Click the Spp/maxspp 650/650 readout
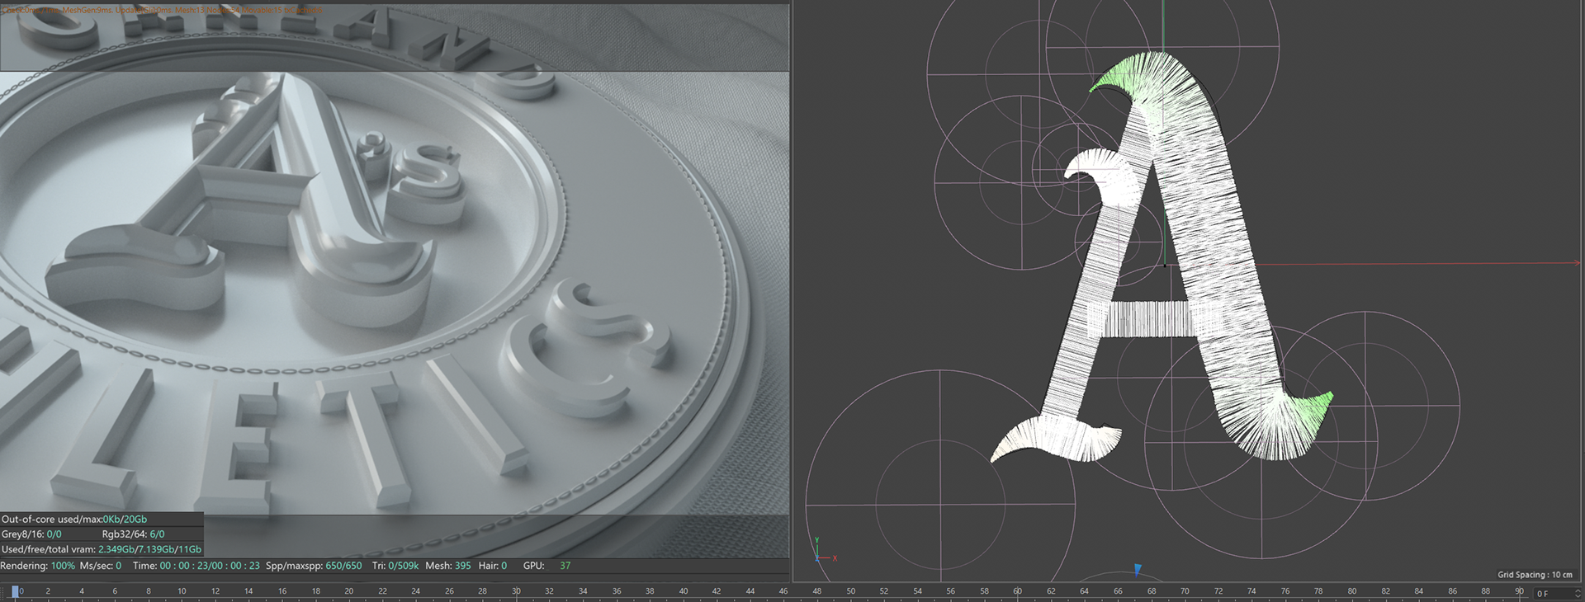Screen dimensions: 1585x602 click(x=314, y=566)
